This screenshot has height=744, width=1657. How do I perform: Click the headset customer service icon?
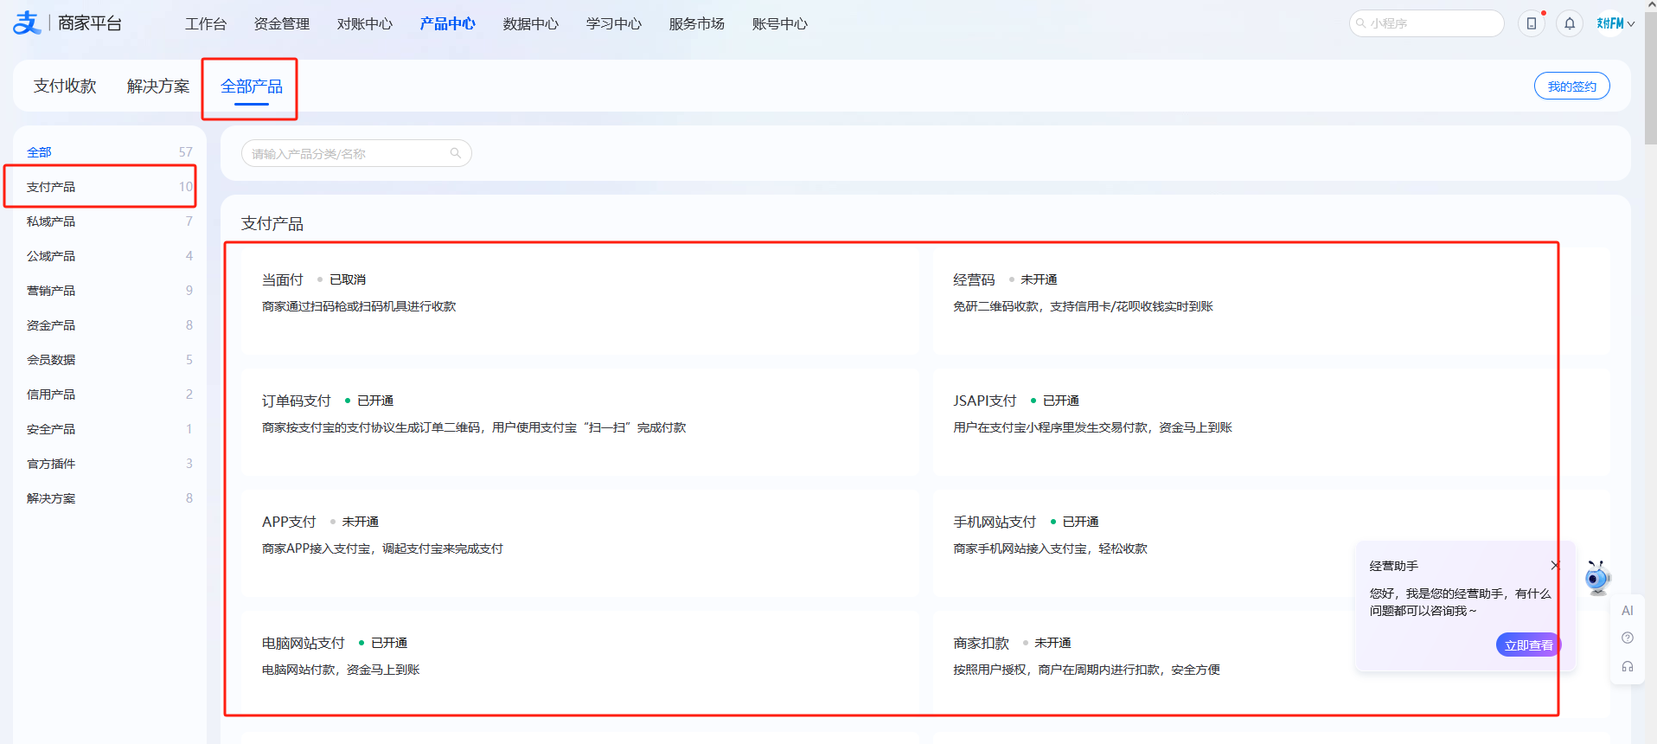[1628, 666]
